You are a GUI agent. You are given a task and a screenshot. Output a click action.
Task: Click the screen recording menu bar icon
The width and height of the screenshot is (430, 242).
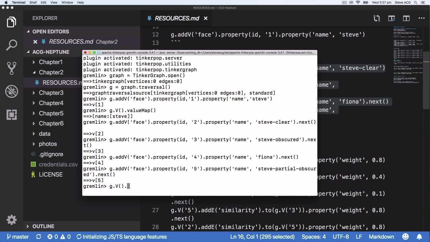[344, 2]
